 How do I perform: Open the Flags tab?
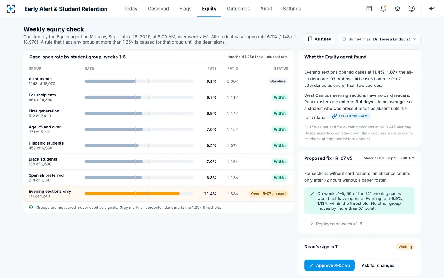point(185,9)
